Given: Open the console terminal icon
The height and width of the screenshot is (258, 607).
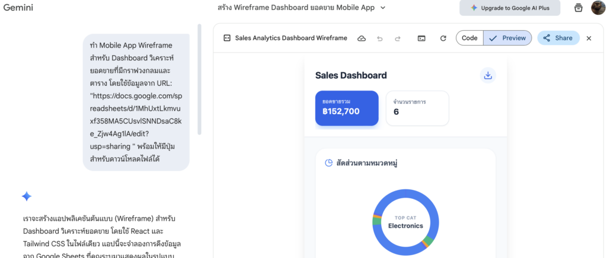Looking at the screenshot, I should [x=421, y=38].
